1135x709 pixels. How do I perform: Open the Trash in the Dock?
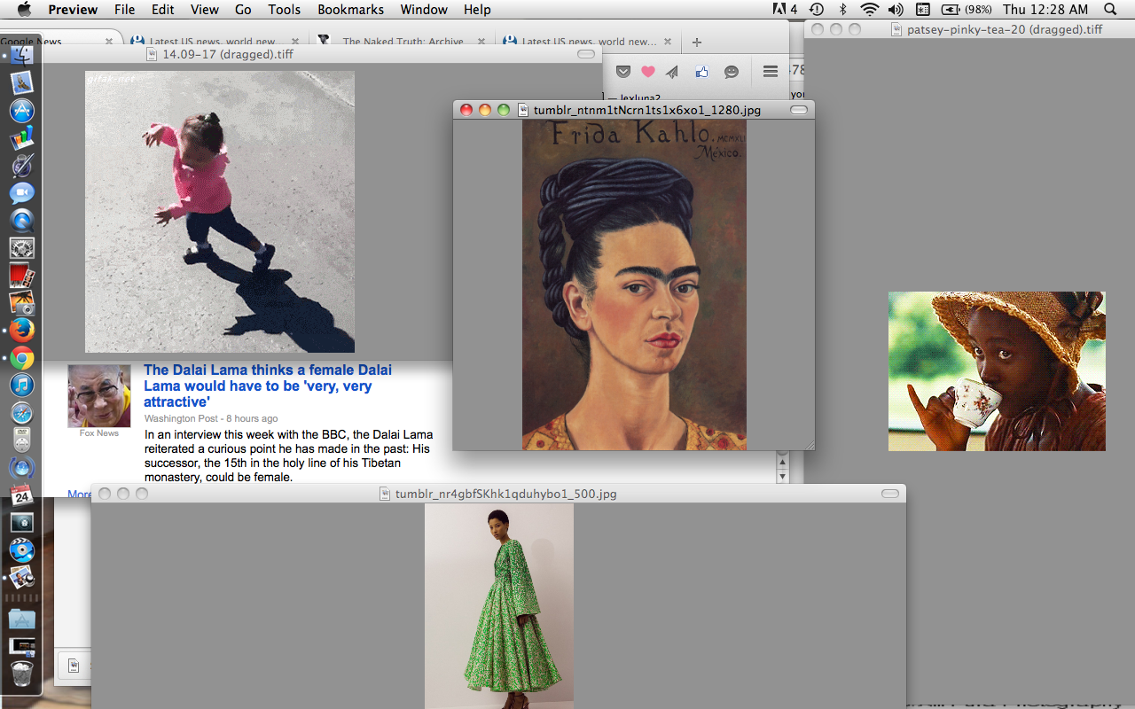22,674
